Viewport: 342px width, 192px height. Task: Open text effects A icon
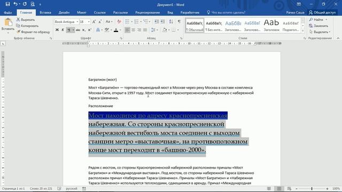click(98, 30)
